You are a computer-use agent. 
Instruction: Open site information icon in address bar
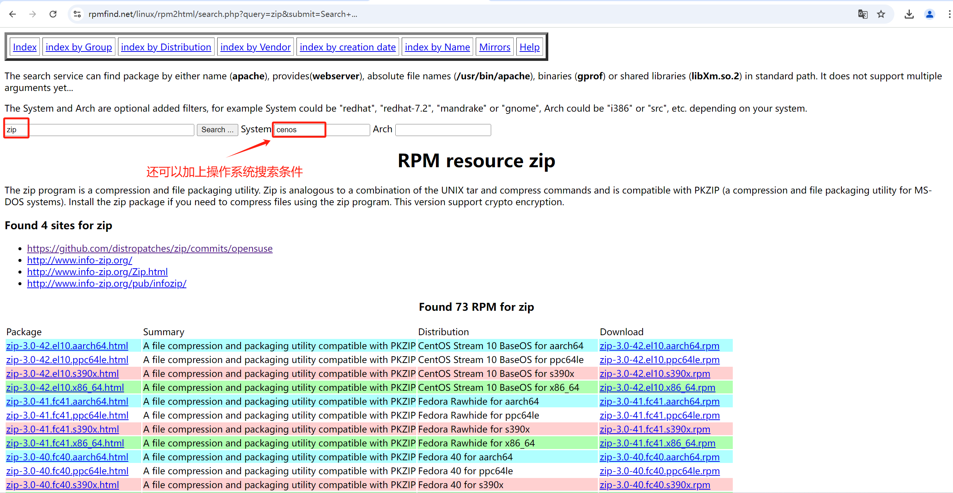(x=77, y=14)
